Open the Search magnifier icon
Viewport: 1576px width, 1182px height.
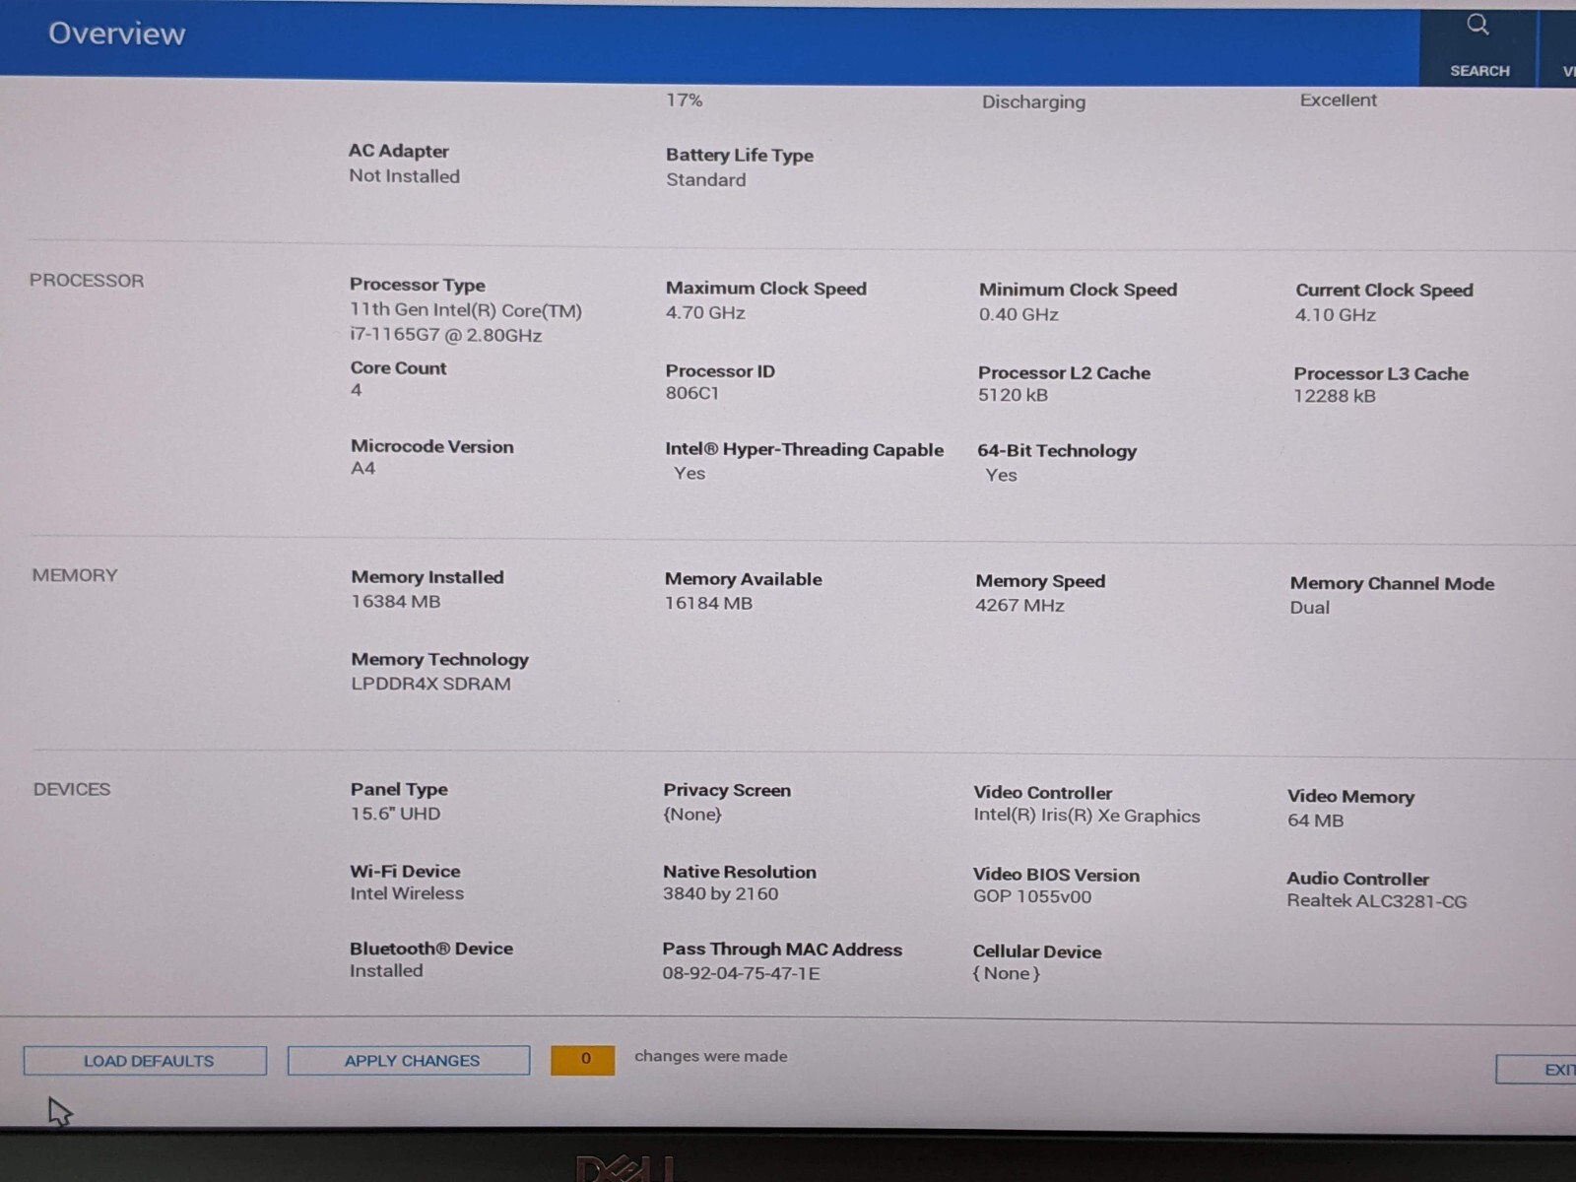pos(1477,25)
